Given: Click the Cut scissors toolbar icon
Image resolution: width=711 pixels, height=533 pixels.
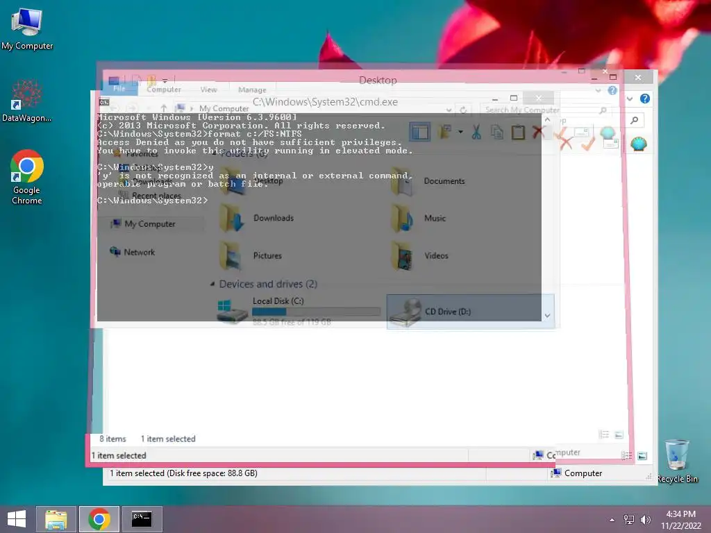Looking at the screenshot, I should pyautogui.click(x=476, y=133).
